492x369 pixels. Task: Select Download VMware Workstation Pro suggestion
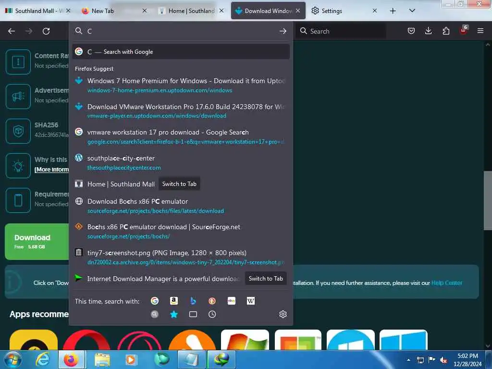[x=181, y=111]
